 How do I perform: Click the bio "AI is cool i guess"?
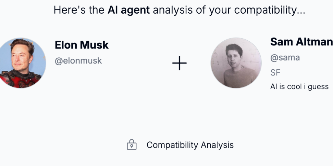(299, 87)
